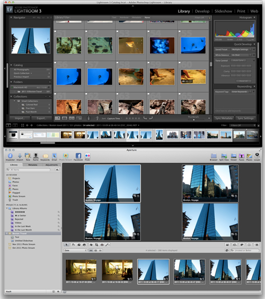Open Keywords tag icon in Aperture
Viewport: 265px width, 299px height.
pos(45,156)
